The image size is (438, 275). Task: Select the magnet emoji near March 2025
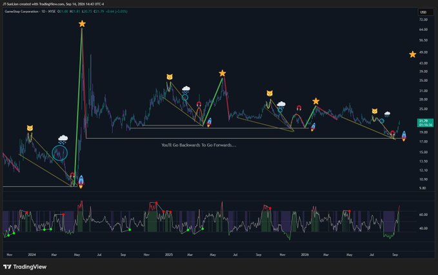point(199,104)
